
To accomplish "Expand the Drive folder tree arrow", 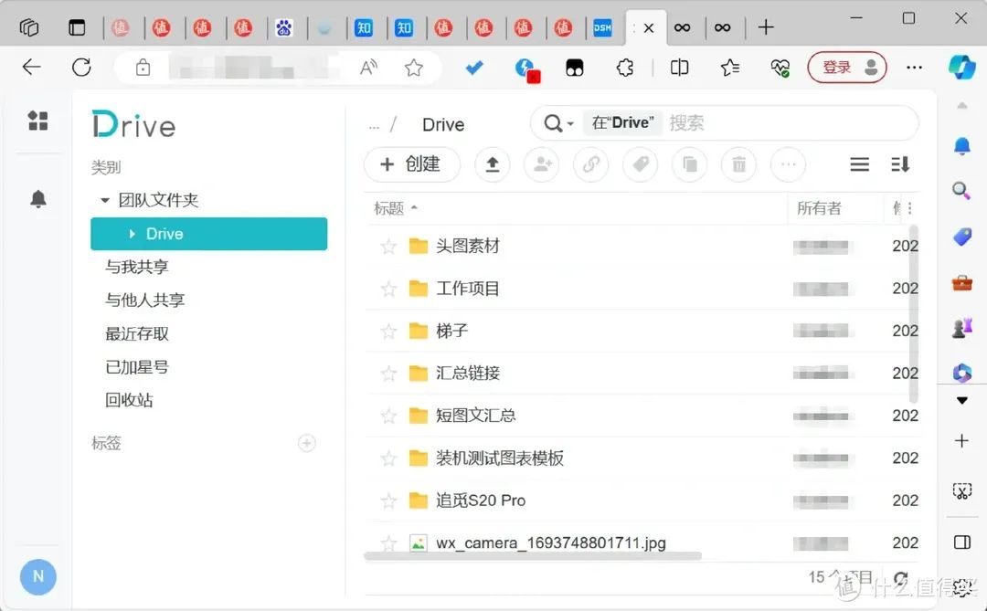I will (133, 234).
